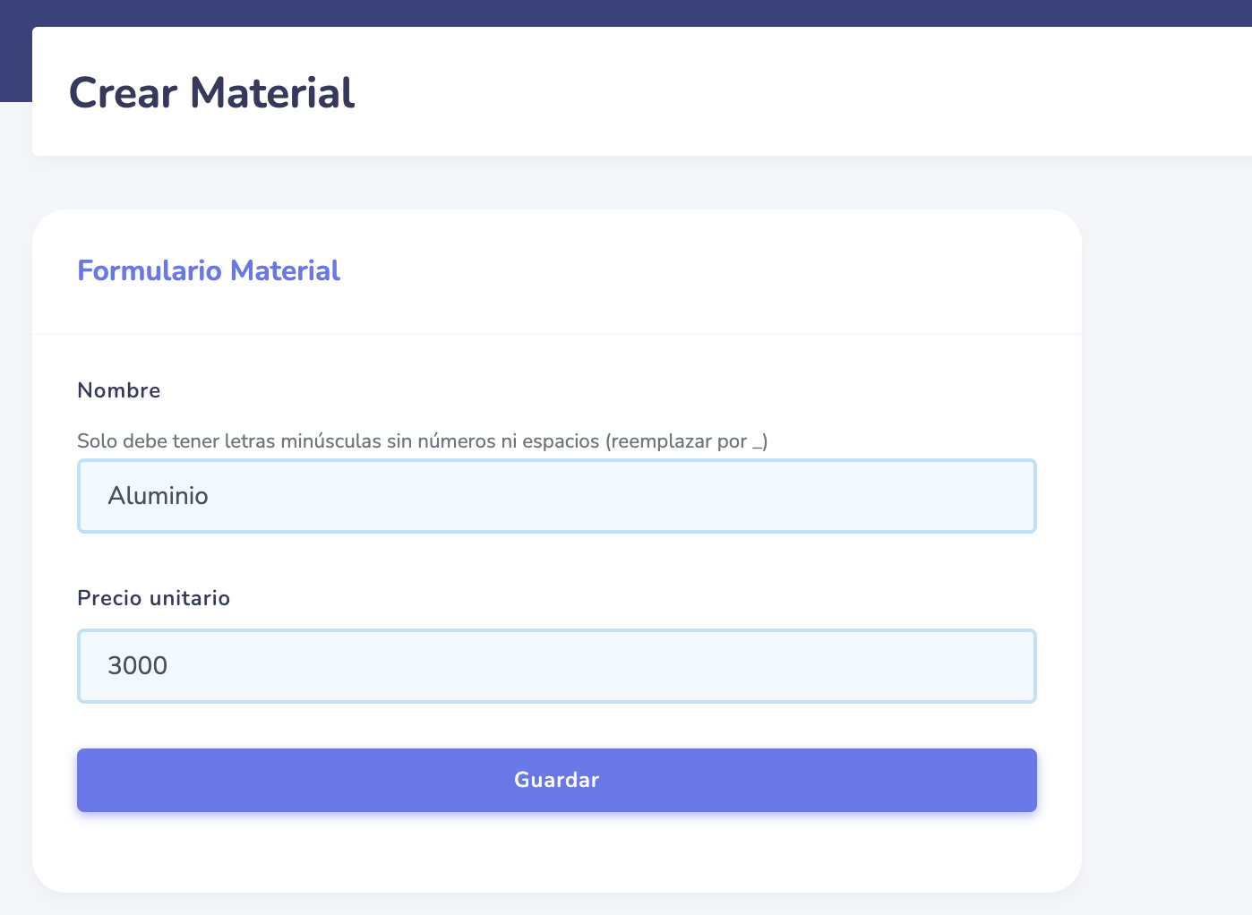Click the Nombre field label
The height and width of the screenshot is (915, 1252).
pyautogui.click(x=119, y=390)
